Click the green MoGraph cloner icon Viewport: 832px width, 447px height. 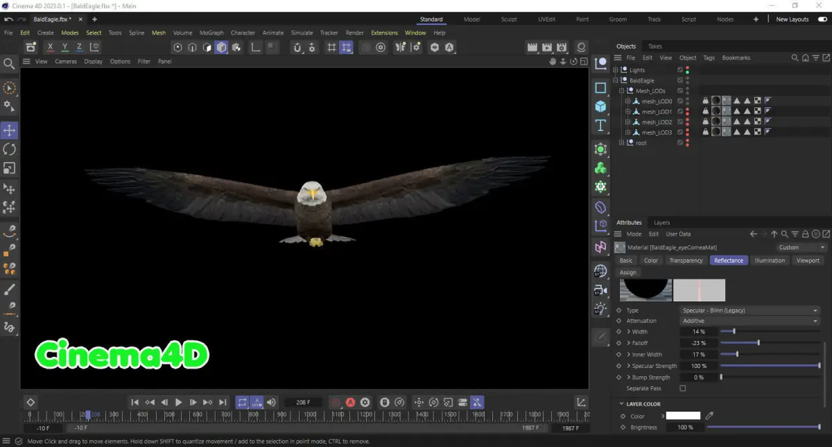(x=600, y=168)
